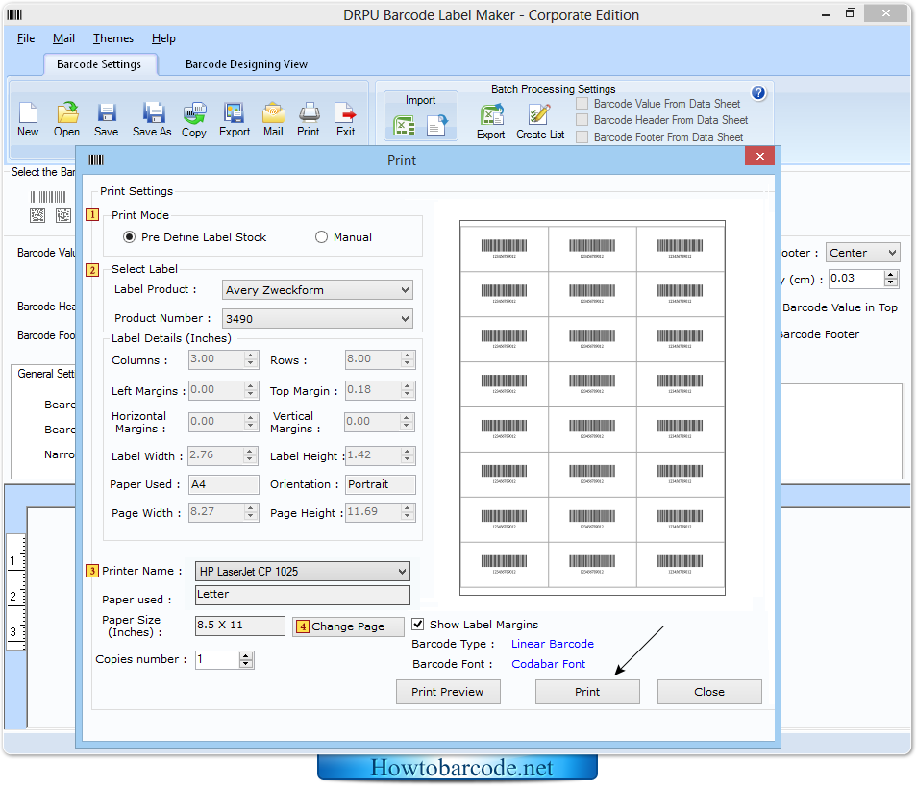Click the Label Width 2.76 field

click(x=216, y=455)
